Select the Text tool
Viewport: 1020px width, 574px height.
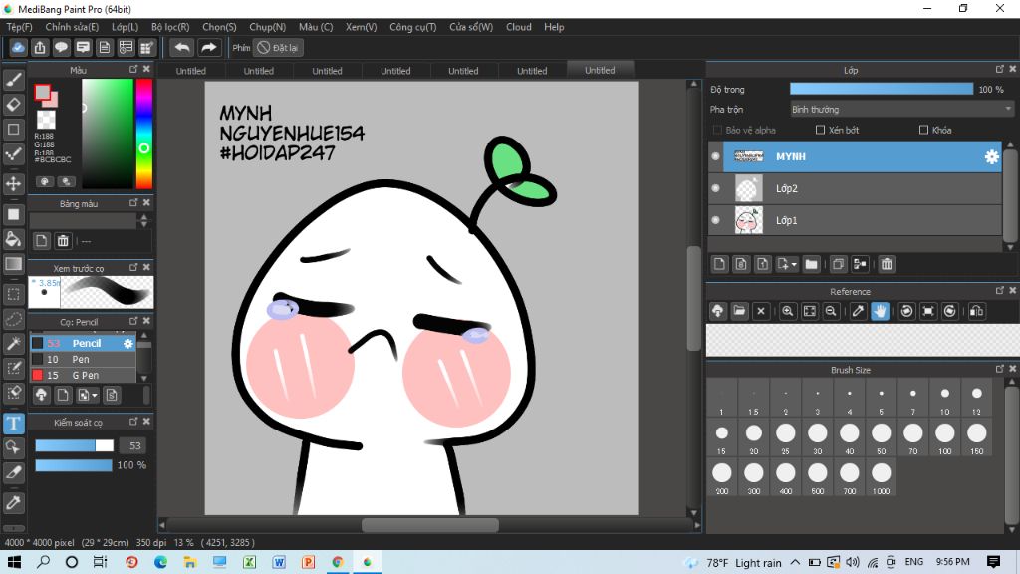(14, 424)
